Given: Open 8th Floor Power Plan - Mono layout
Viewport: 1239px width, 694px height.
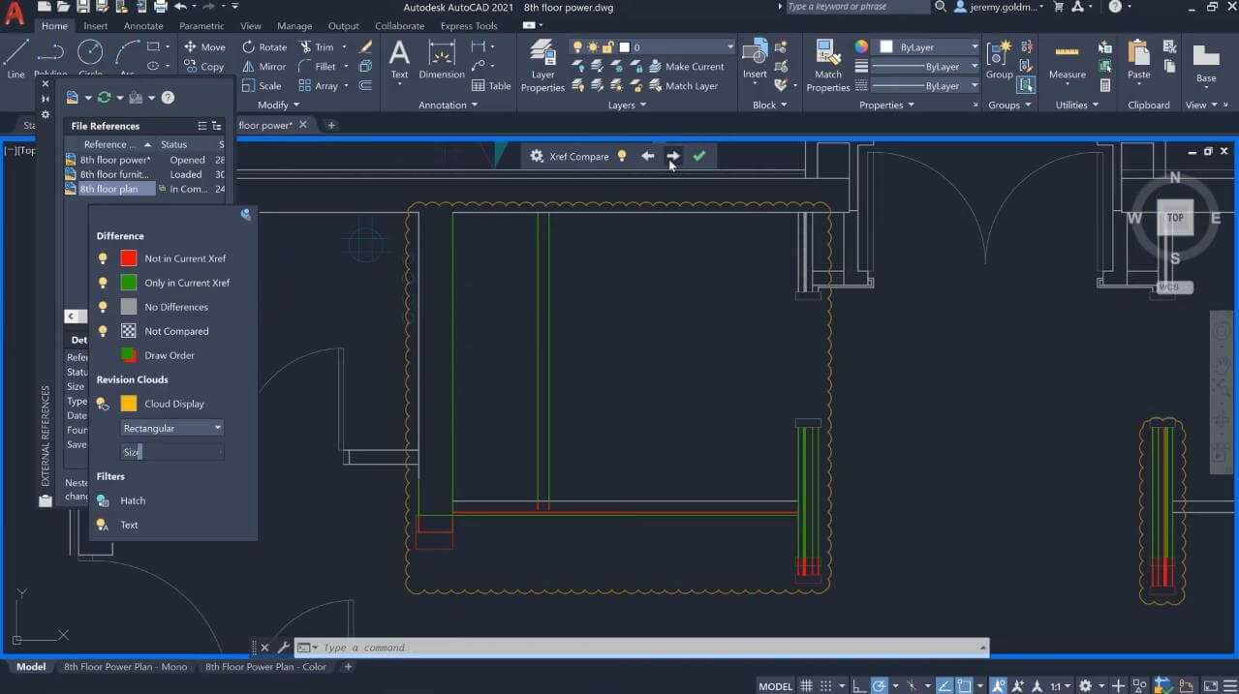Looking at the screenshot, I should (125, 667).
